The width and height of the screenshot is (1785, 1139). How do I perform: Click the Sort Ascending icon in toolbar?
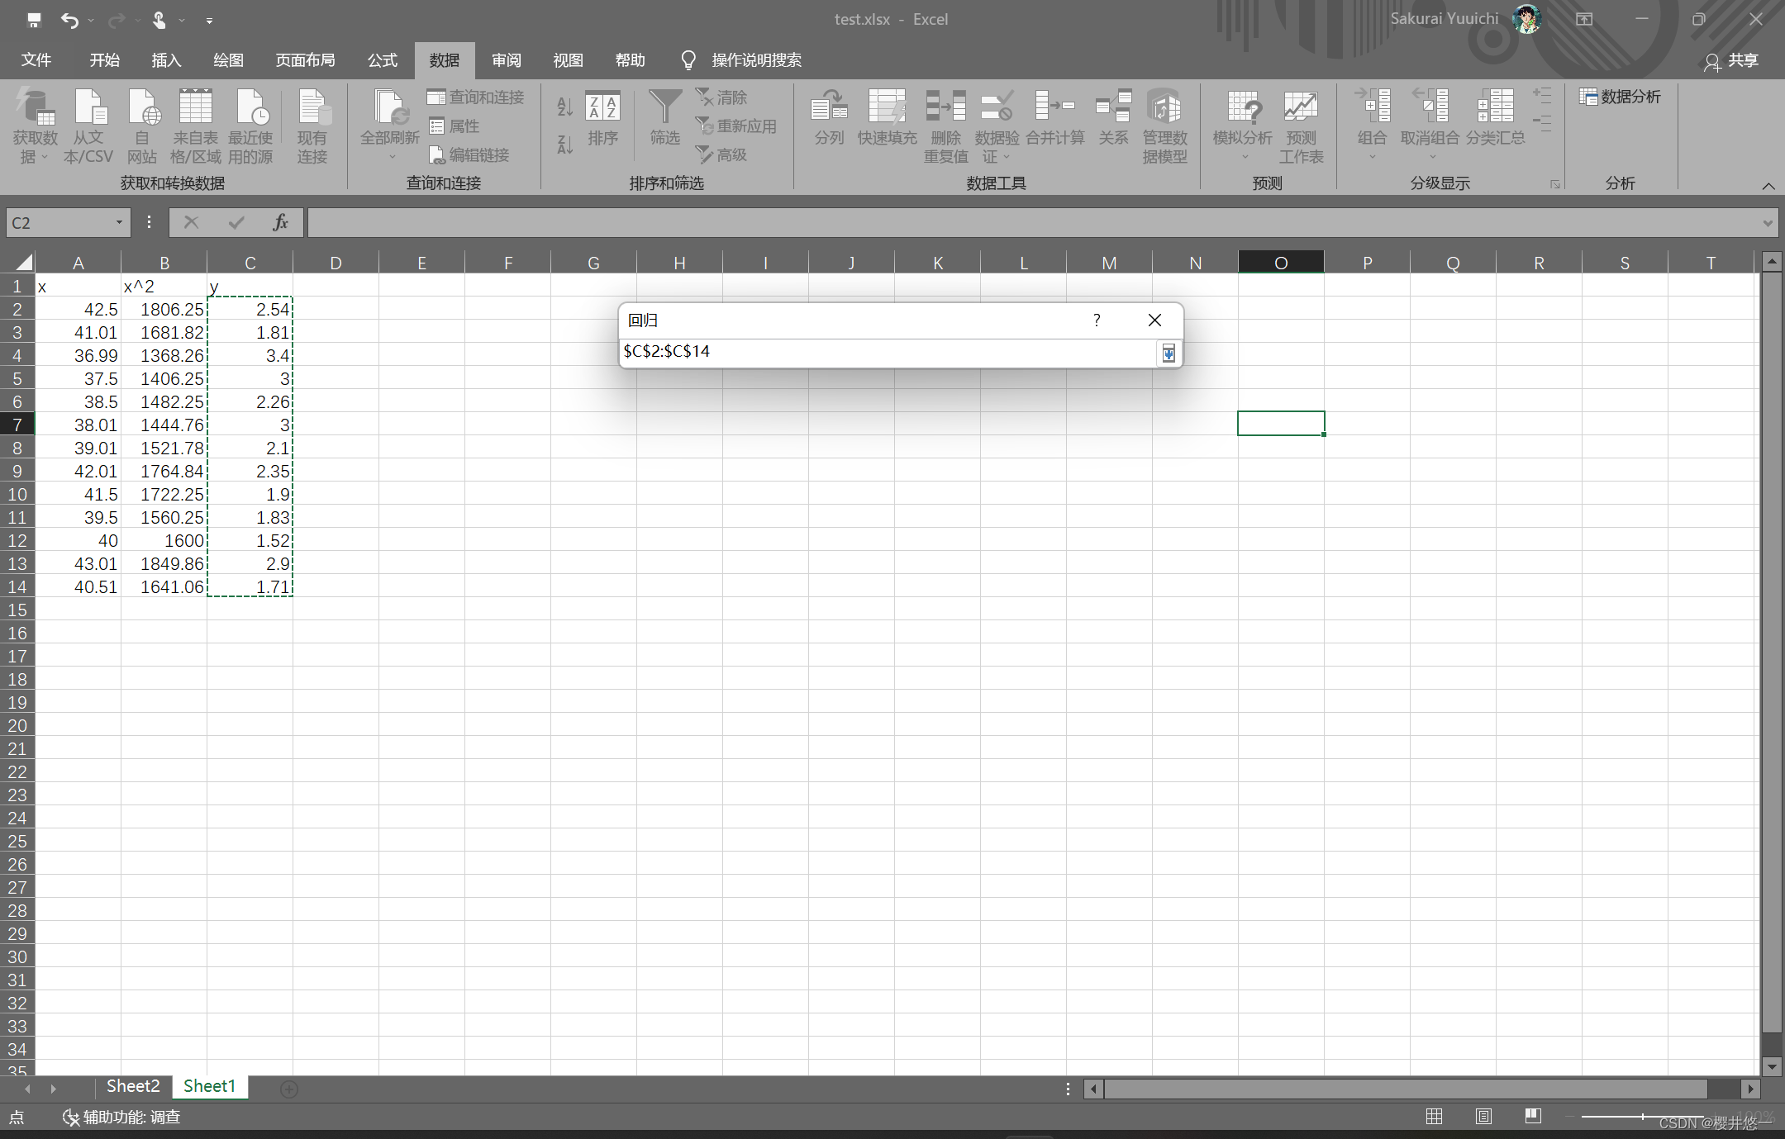coord(562,107)
